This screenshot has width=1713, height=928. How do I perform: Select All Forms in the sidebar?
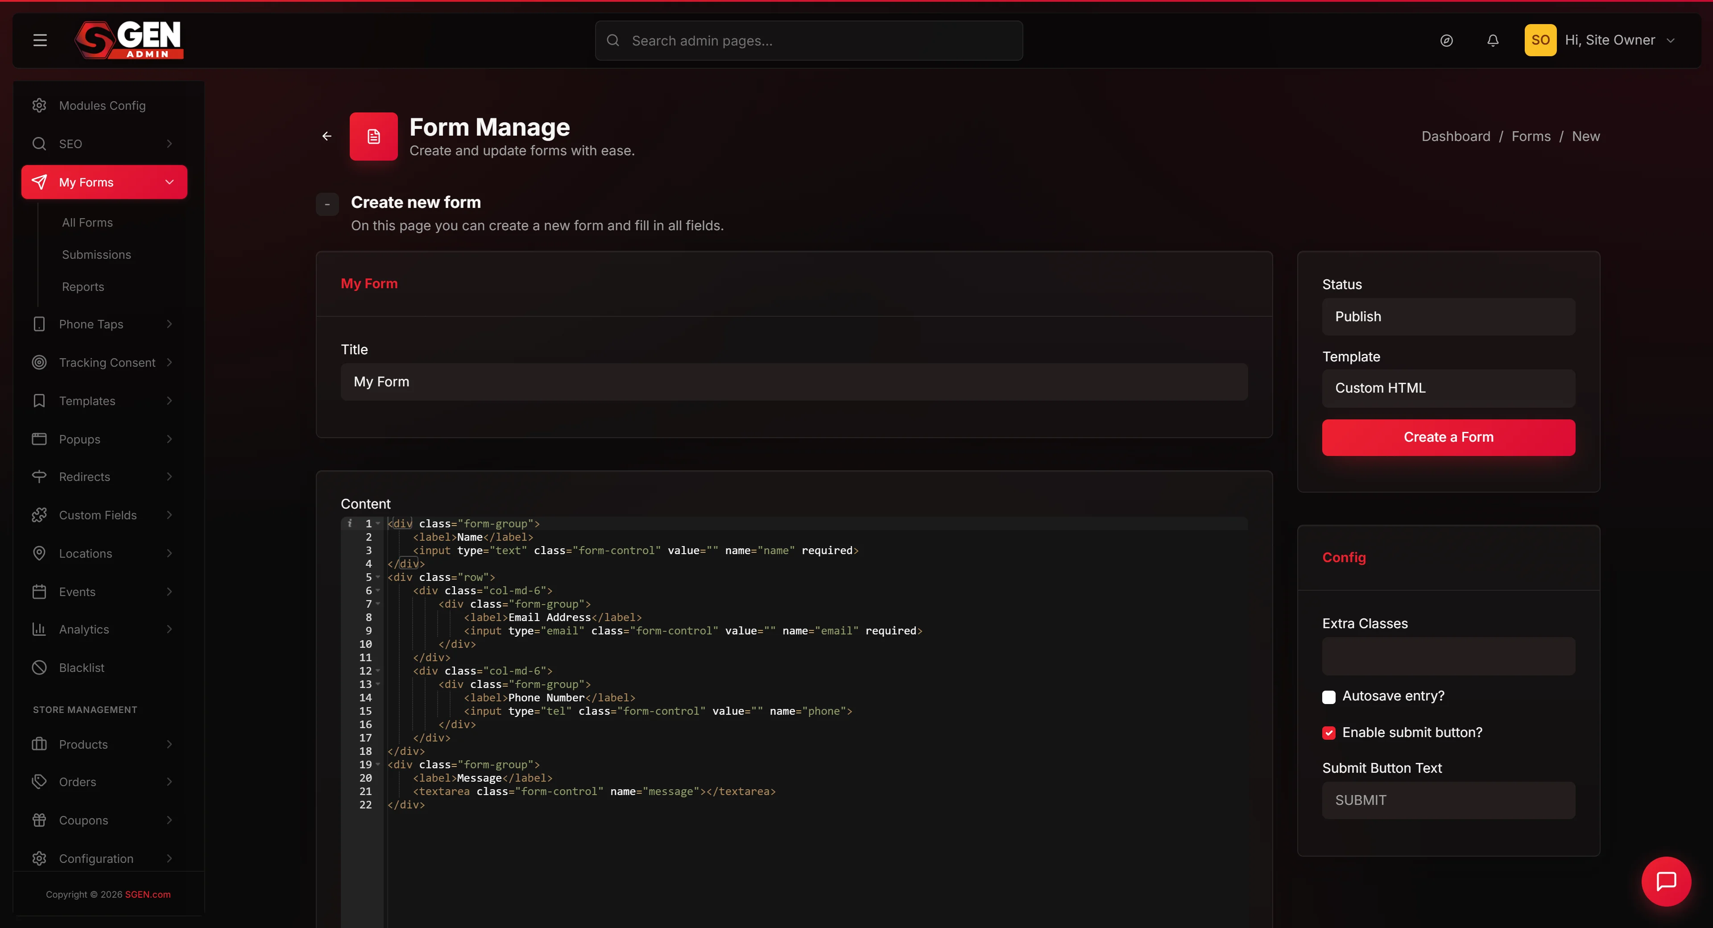(x=87, y=223)
